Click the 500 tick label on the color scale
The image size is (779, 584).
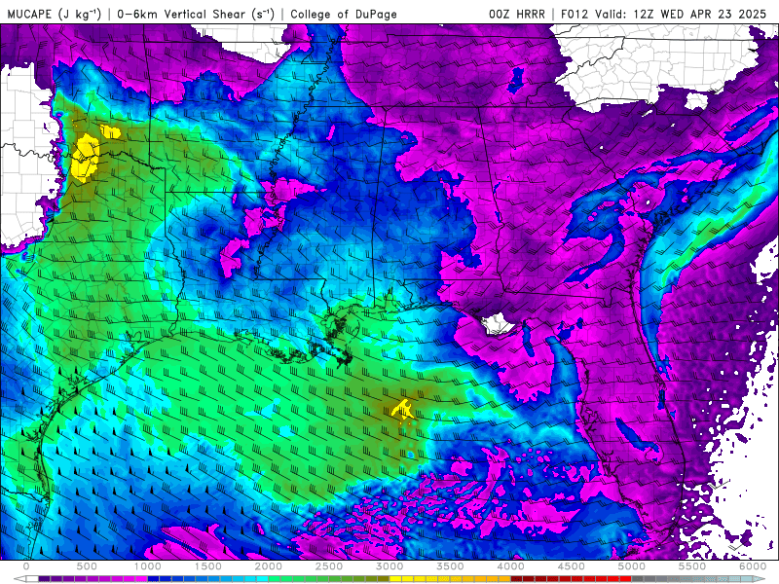point(87,566)
